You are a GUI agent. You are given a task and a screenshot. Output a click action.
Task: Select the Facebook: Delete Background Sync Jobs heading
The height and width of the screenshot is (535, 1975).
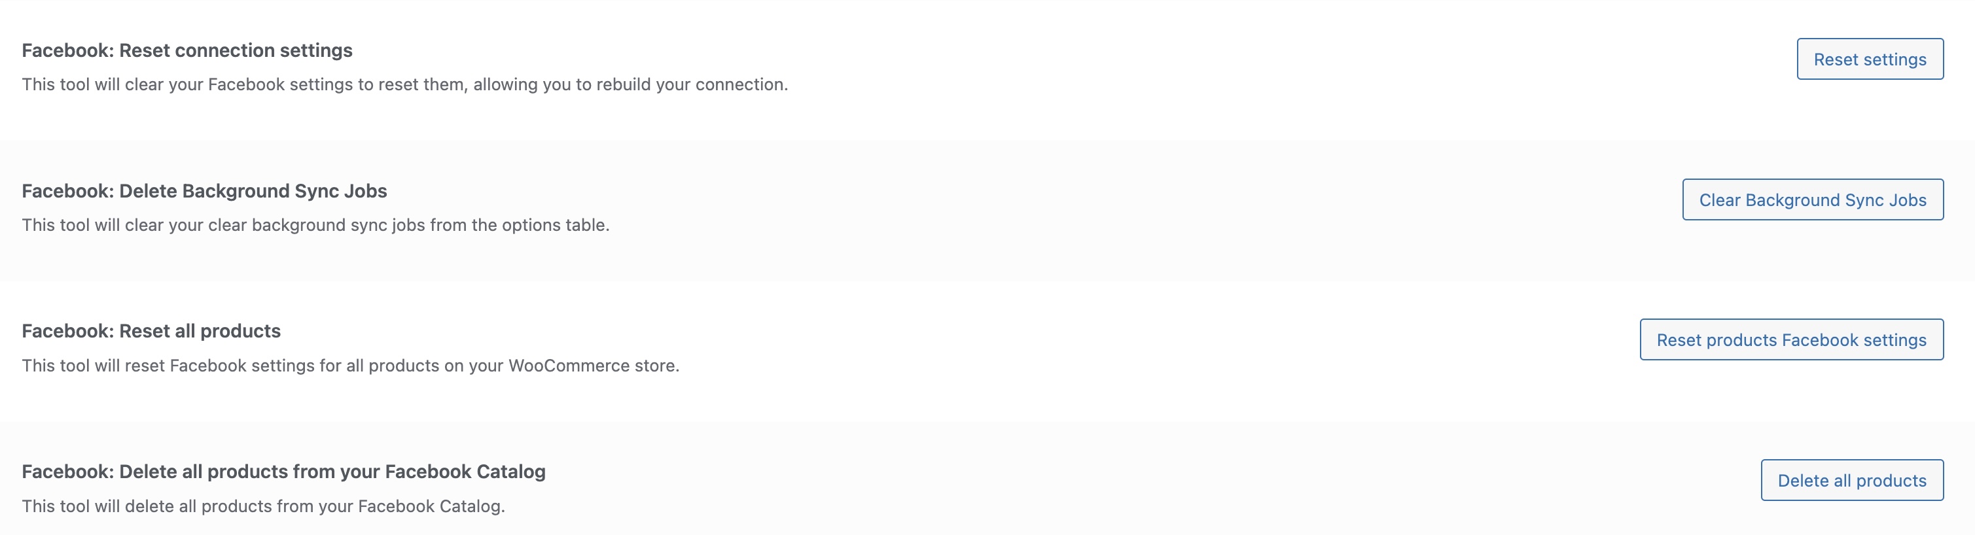[205, 191]
